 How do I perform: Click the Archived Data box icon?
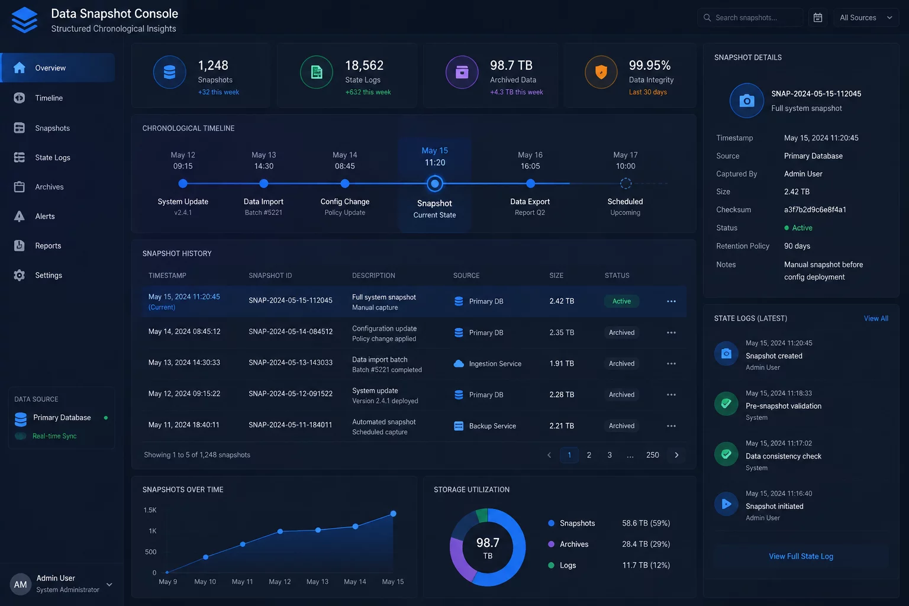pos(462,72)
